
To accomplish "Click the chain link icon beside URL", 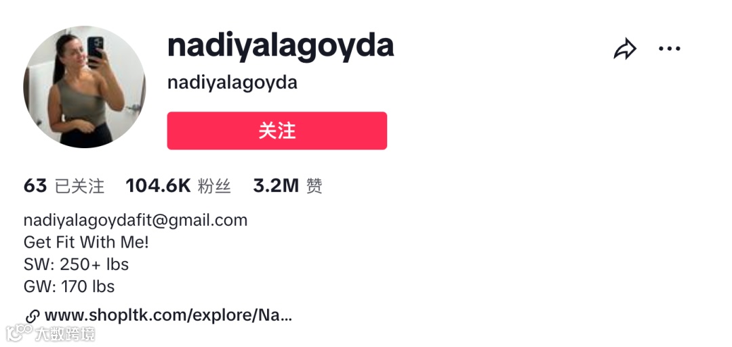I will (x=33, y=317).
